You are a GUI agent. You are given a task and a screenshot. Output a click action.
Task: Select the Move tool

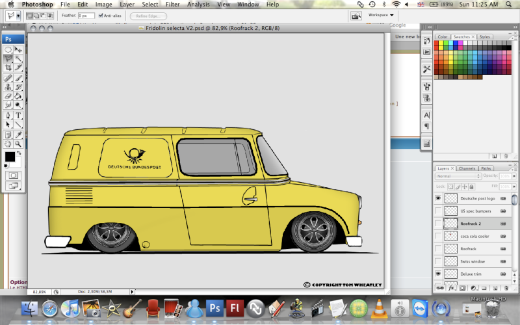pyautogui.click(x=18, y=50)
